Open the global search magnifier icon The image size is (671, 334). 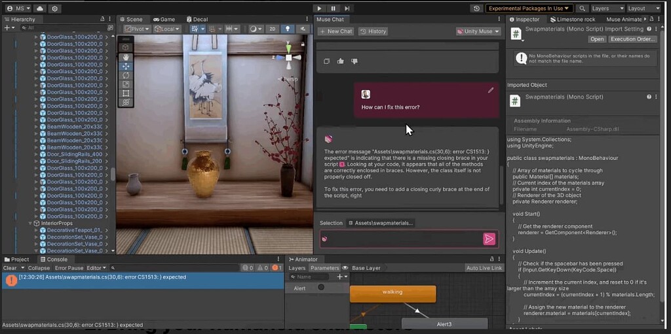(582, 8)
